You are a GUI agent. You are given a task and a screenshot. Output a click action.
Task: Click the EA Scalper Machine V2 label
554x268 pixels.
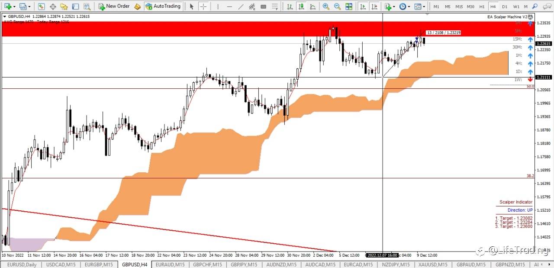click(x=507, y=16)
